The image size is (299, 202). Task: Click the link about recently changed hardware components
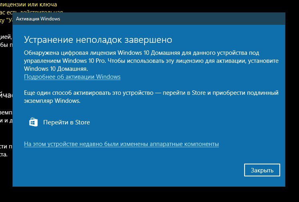[x=121, y=144]
